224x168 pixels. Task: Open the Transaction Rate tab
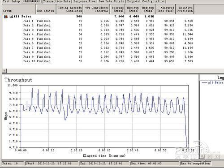point(57,1)
